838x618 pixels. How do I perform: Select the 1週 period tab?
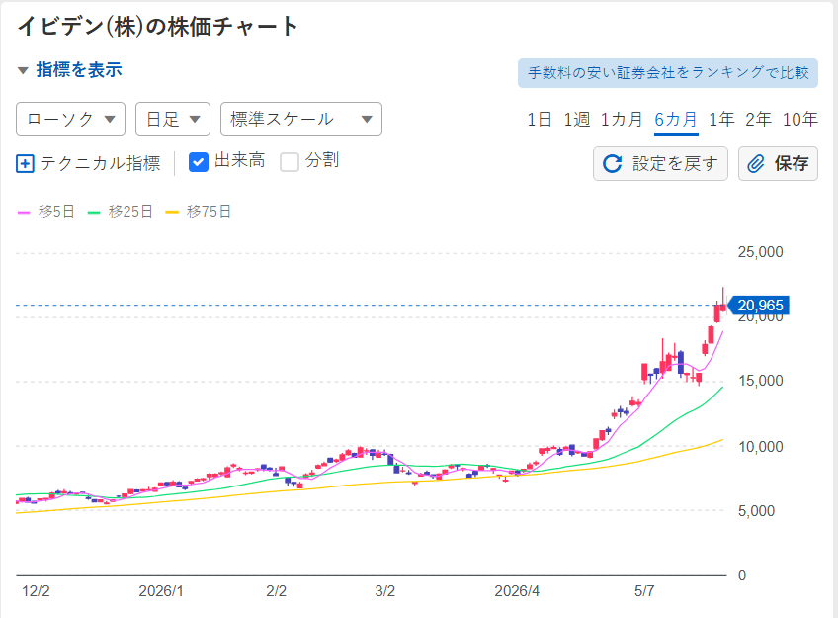tap(577, 120)
